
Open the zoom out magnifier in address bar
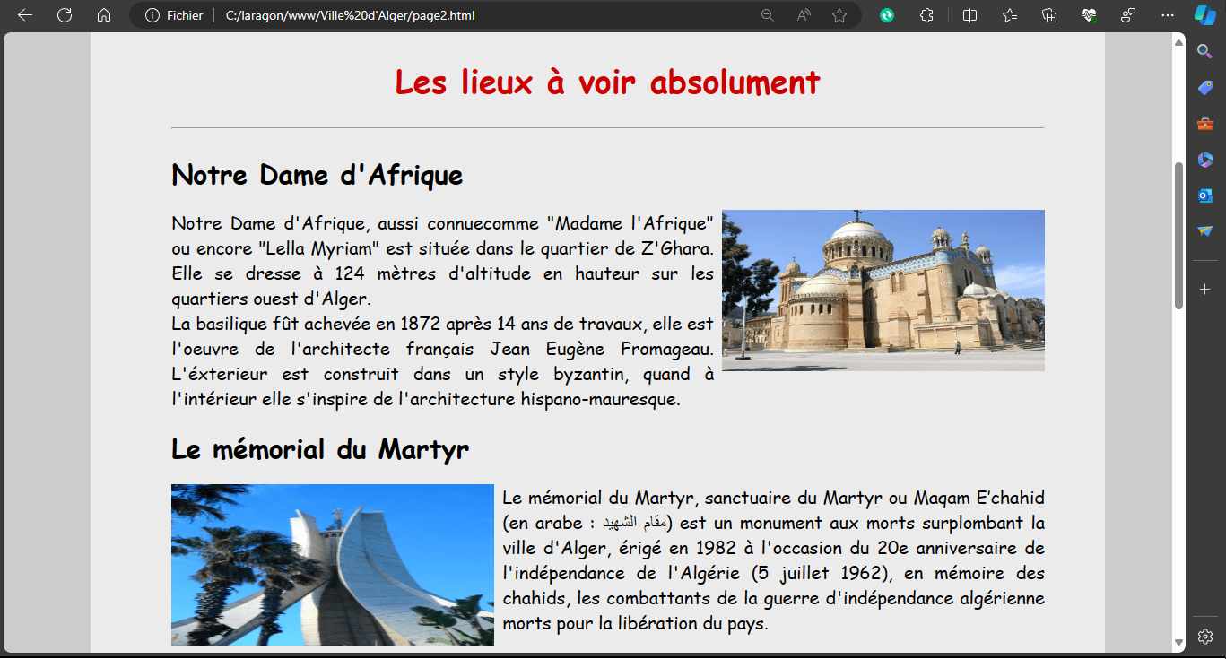768,15
